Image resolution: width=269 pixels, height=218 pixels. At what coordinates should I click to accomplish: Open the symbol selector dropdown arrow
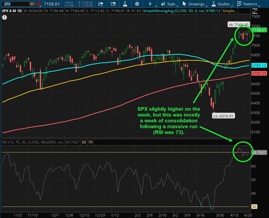pyautogui.click(x=32, y=4)
